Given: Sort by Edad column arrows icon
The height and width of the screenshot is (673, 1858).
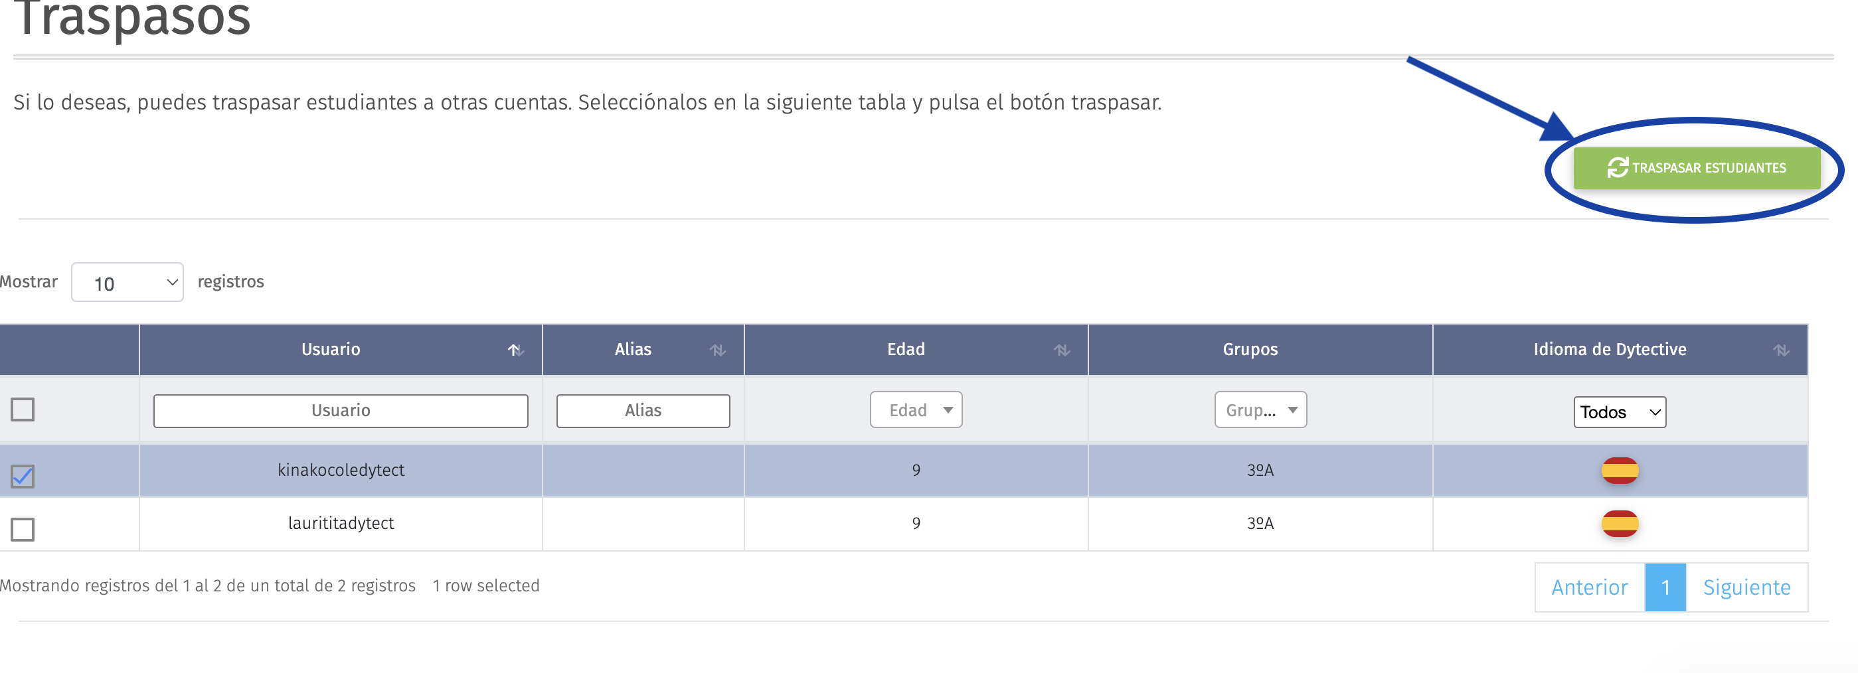Looking at the screenshot, I should pos(1062,350).
